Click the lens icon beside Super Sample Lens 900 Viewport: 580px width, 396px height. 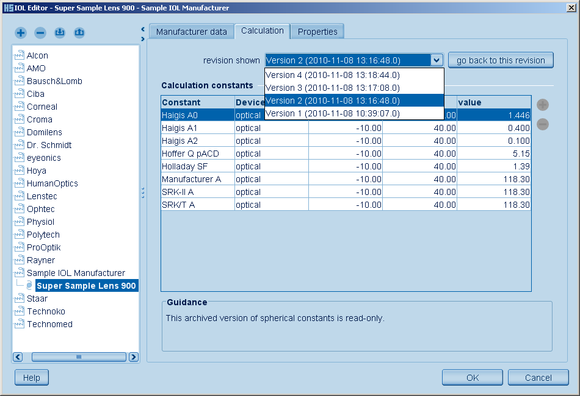point(29,286)
